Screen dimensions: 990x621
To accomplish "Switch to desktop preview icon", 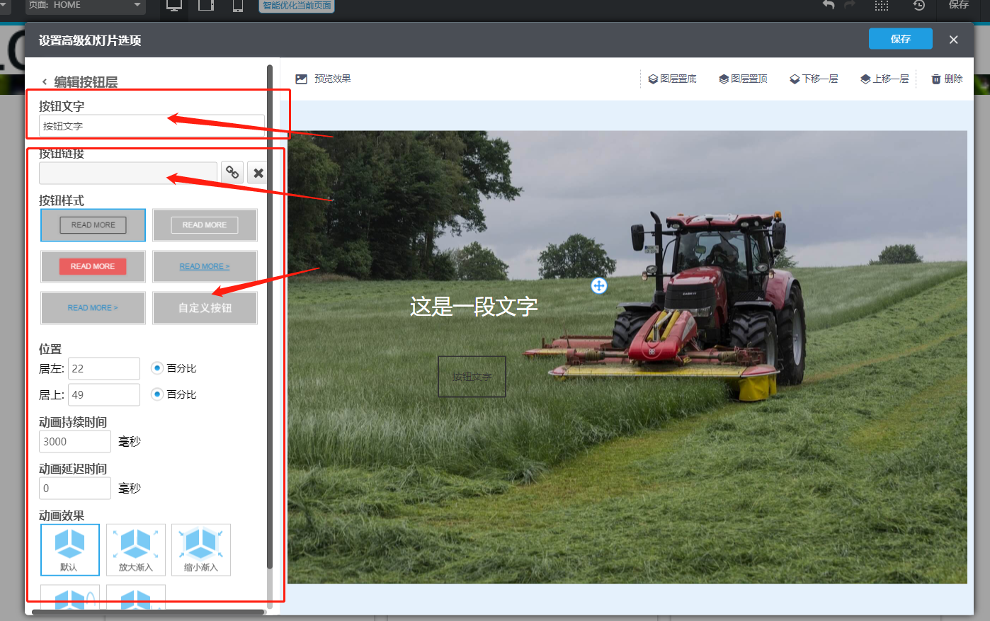I will pyautogui.click(x=173, y=6).
